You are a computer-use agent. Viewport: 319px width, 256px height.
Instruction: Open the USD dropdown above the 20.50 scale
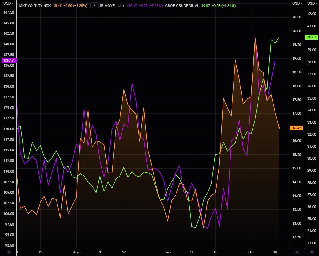(x=297, y=3)
